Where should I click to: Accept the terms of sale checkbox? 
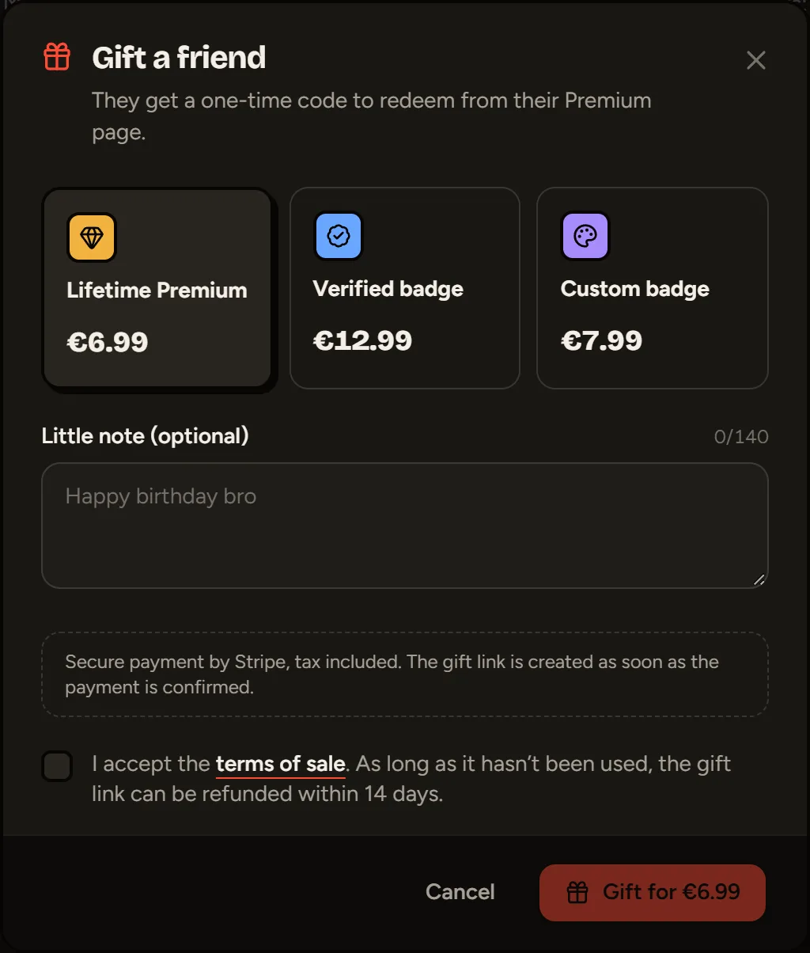tap(57, 766)
